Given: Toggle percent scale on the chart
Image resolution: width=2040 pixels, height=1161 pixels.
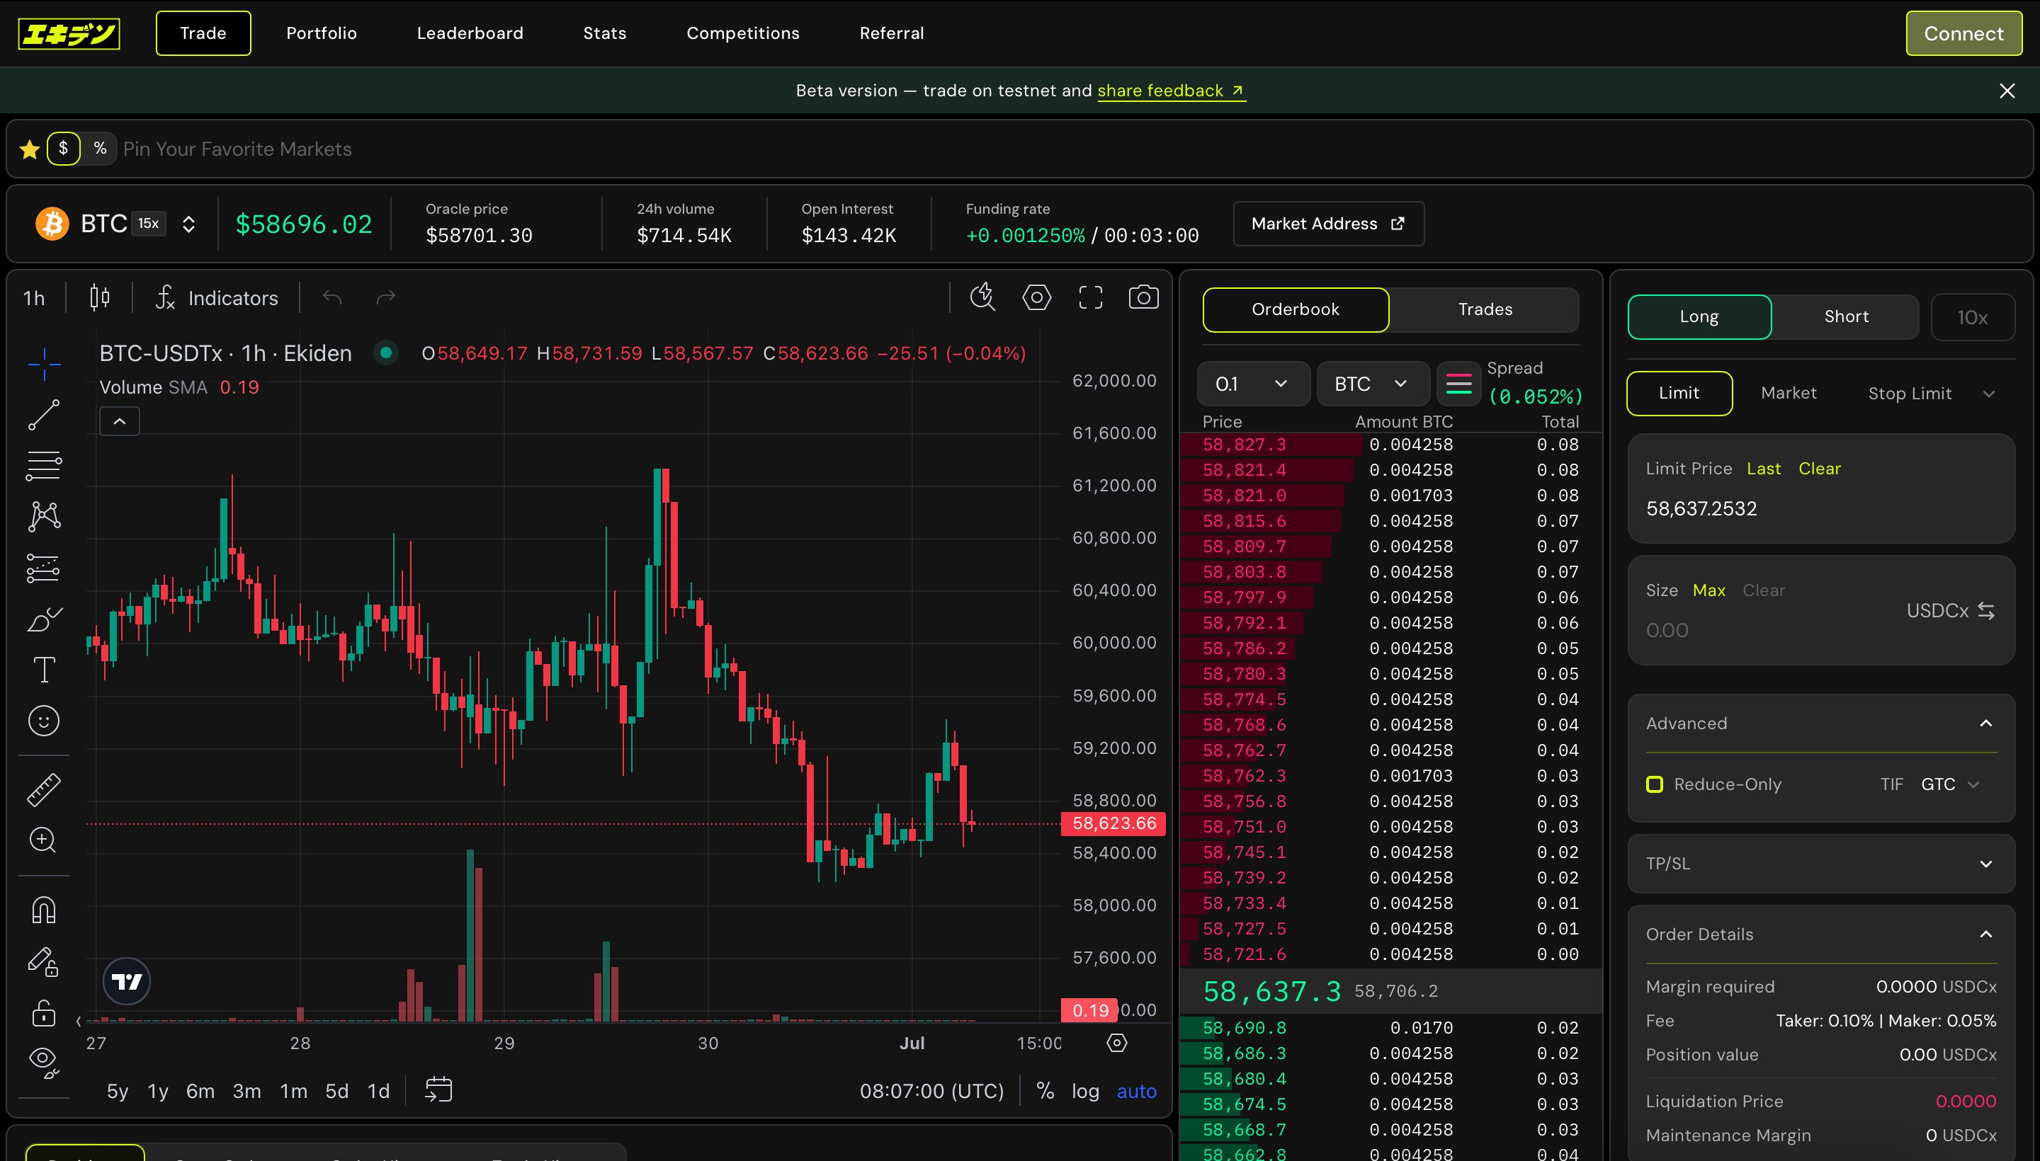Looking at the screenshot, I should click(1044, 1091).
